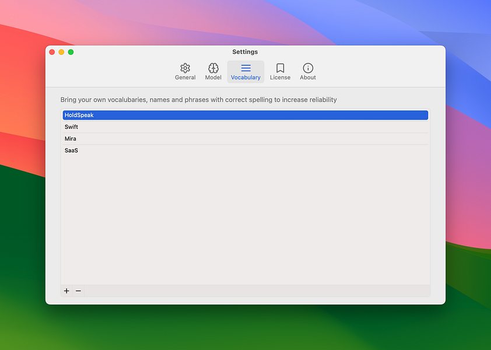
Task: Select the Swift vocabulary entry
Action: (x=246, y=127)
